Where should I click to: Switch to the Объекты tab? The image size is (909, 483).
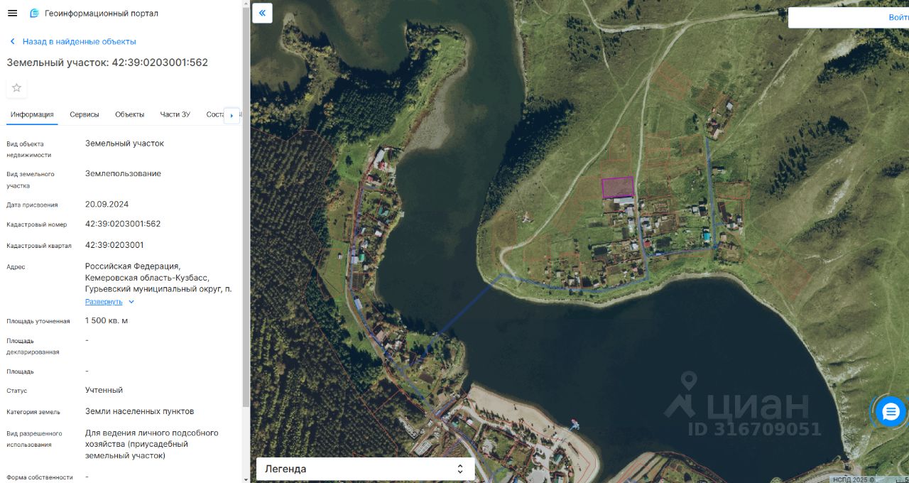tap(129, 114)
